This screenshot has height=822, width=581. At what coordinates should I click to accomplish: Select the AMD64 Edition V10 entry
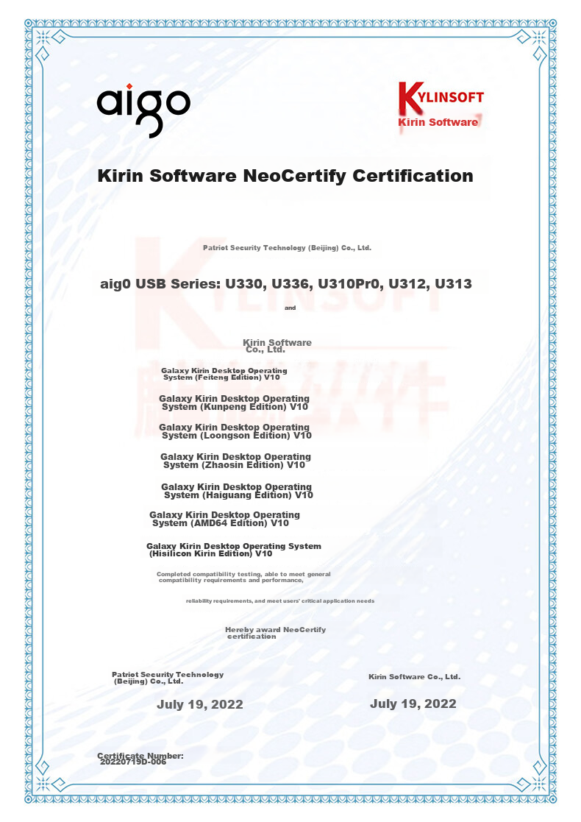[225, 519]
